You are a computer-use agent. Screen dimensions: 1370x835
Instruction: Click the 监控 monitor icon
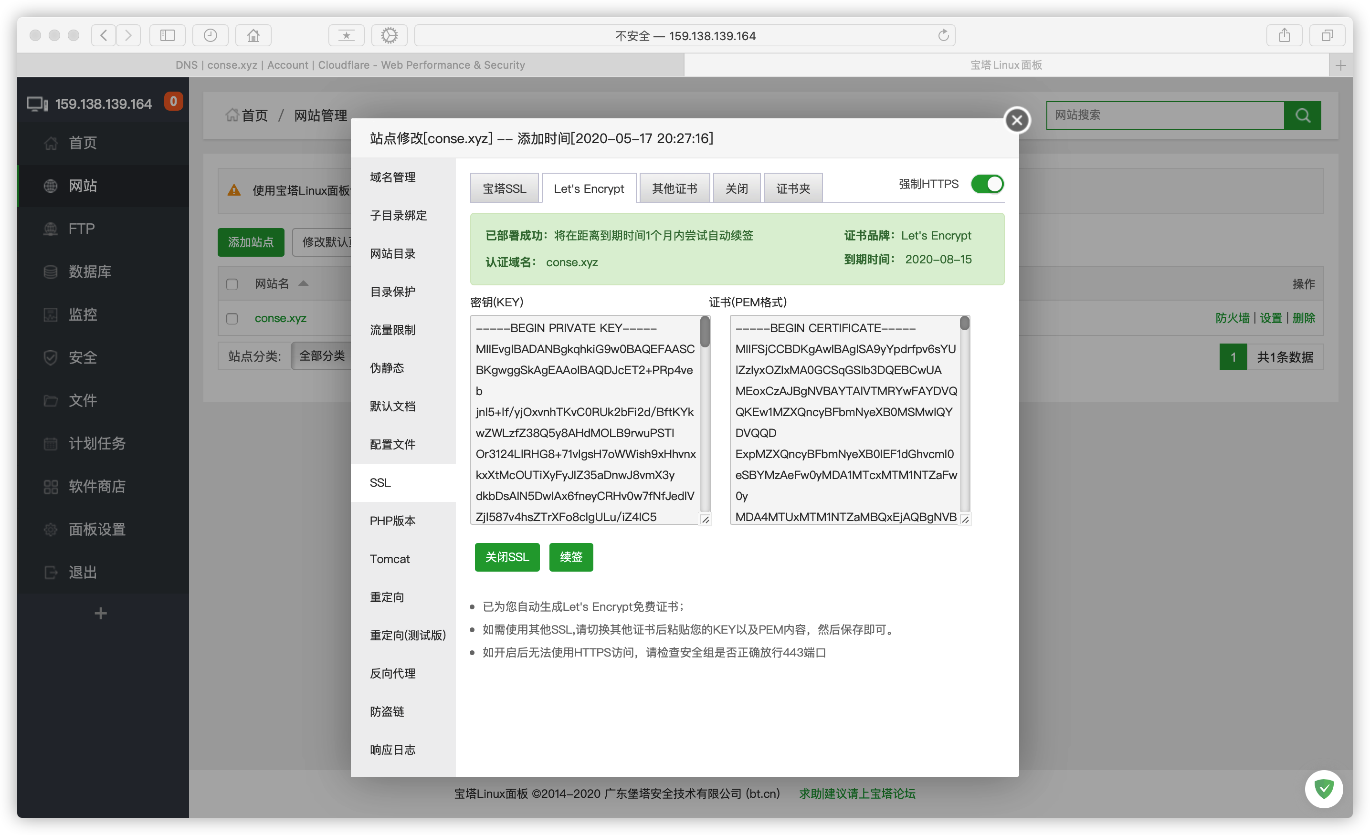51,314
